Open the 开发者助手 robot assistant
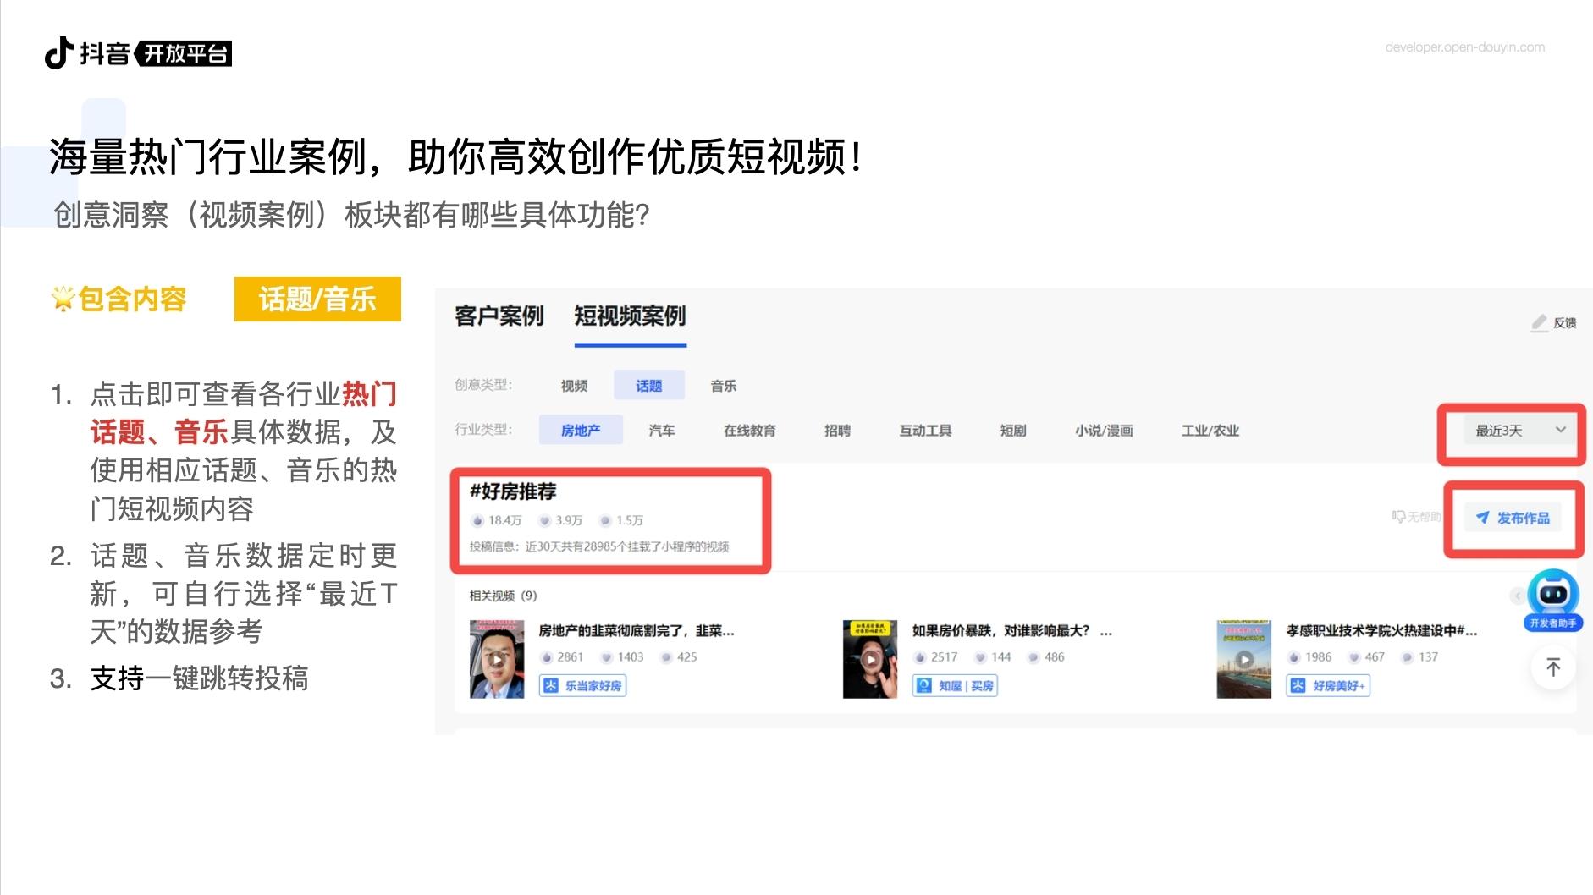1593x895 pixels. 1553,600
